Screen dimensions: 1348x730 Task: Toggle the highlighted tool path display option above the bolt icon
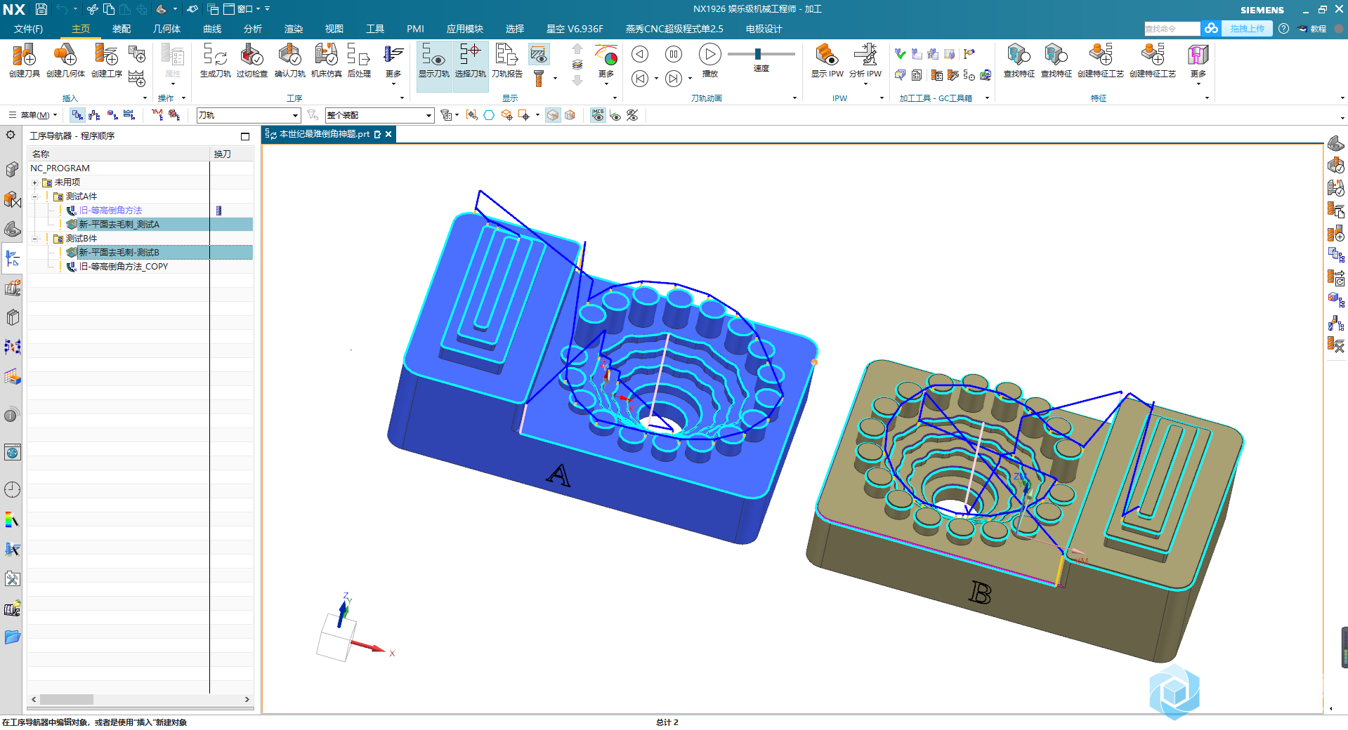pos(539,55)
